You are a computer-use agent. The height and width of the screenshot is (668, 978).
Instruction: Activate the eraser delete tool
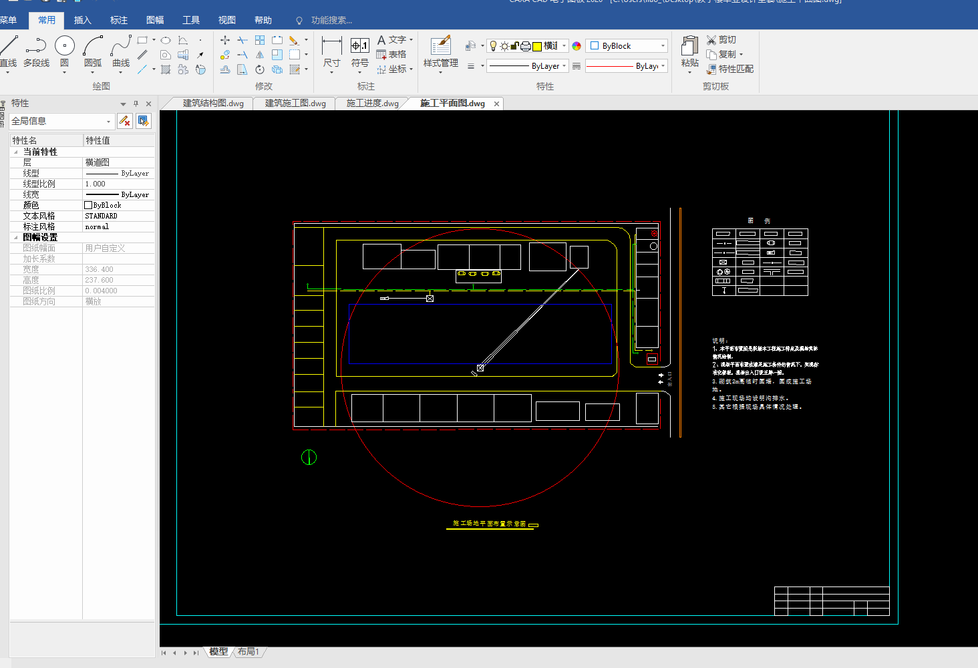pos(293,40)
